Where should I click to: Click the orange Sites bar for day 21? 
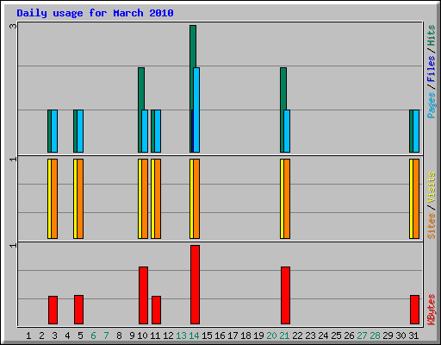point(287,198)
